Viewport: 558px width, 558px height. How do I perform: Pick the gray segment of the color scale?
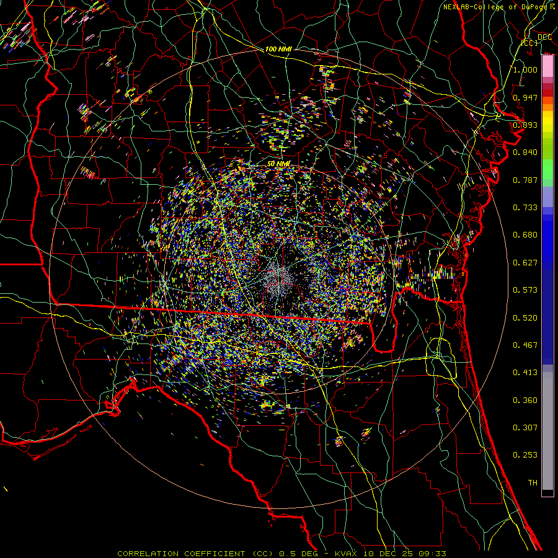[x=547, y=431]
